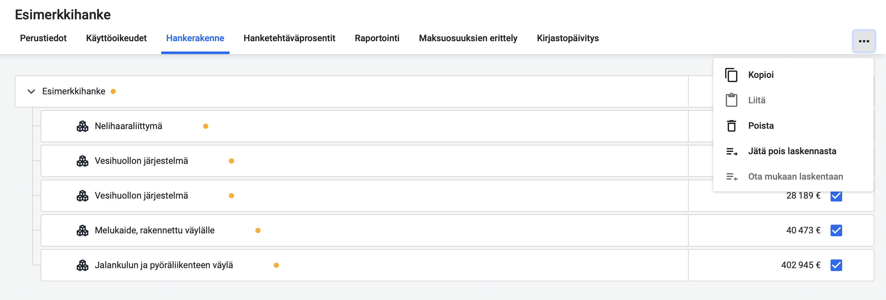886x300 pixels.
Task: Open the Raportointi tab
Action: [377, 38]
